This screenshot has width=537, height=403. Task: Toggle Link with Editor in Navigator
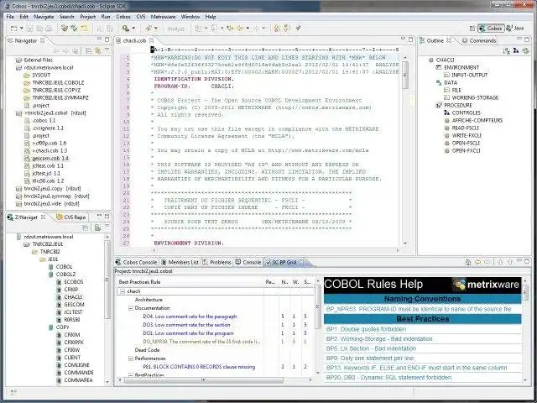(x=97, y=51)
